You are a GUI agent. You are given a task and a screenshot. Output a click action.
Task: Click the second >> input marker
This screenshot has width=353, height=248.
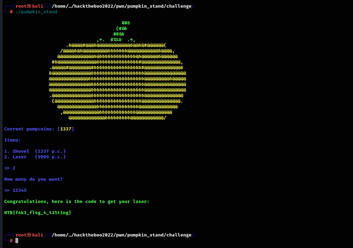7,190
